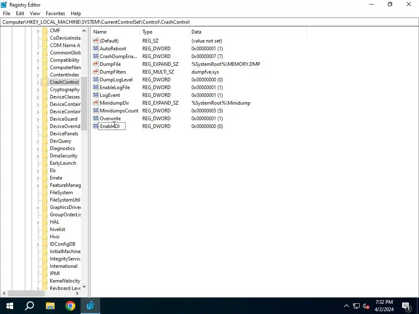Select the International tree item
Image resolution: width=419 pixels, height=314 pixels.
coord(63,266)
